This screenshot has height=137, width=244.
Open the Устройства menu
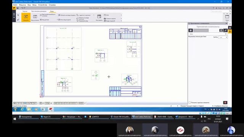pyautogui.click(x=43, y=5)
